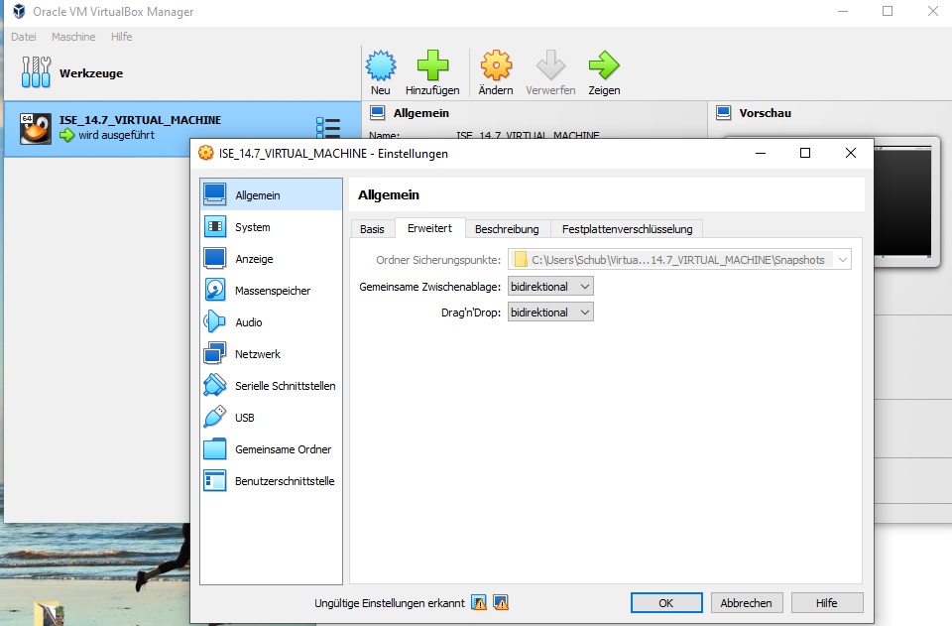Open the Hilfe menu in menu bar

coord(121,37)
